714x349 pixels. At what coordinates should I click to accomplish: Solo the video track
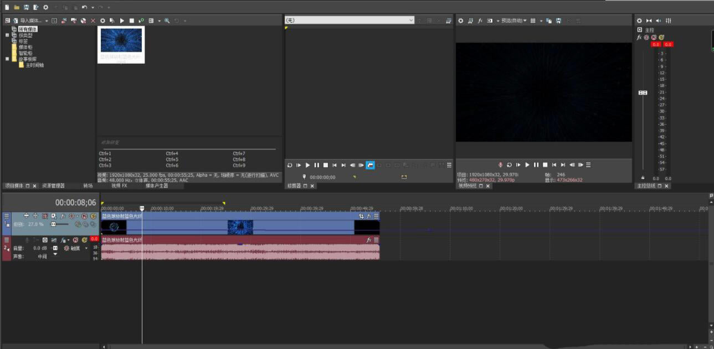(93, 216)
